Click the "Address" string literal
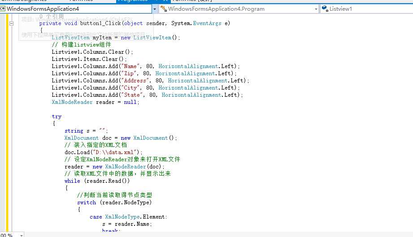 (x=135, y=81)
